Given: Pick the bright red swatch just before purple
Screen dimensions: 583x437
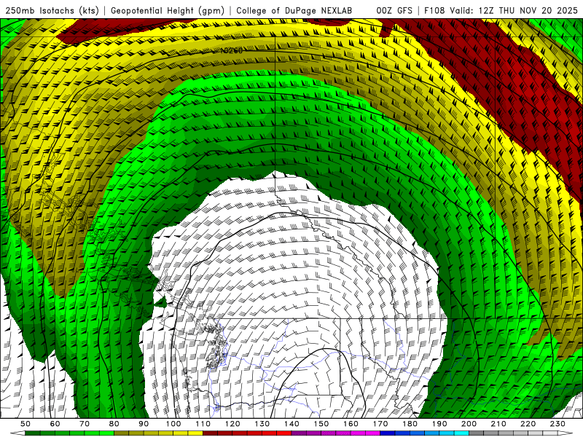Looking at the screenshot, I should tap(284, 433).
